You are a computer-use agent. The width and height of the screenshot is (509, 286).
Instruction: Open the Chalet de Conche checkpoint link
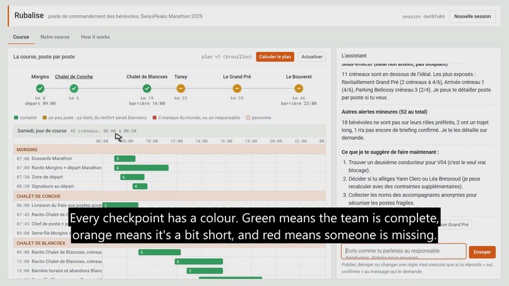click(x=74, y=76)
